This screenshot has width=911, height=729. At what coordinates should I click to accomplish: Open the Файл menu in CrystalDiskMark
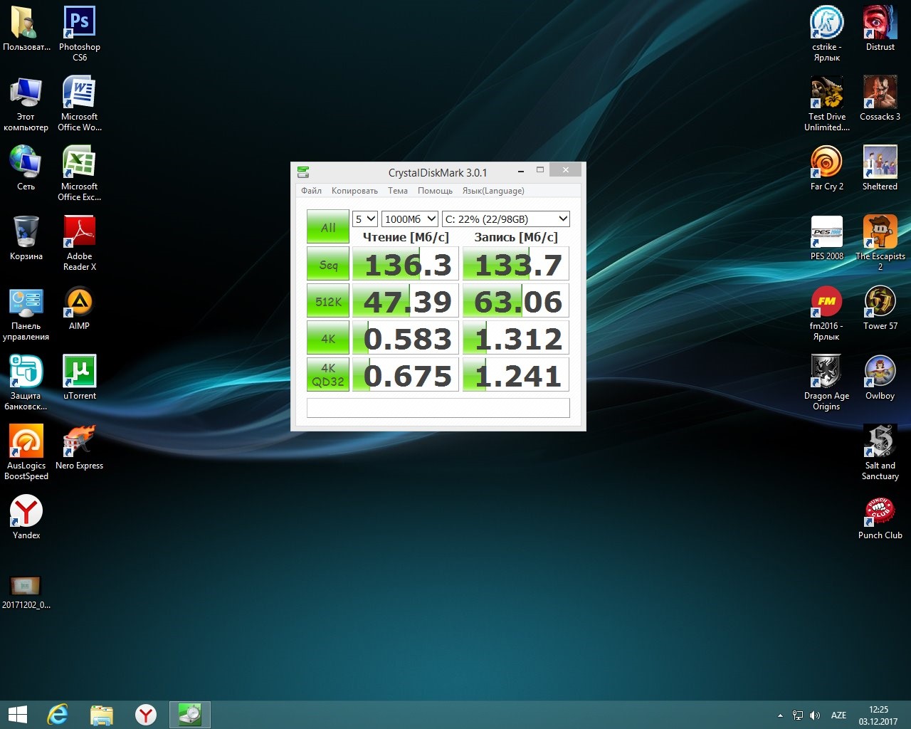click(311, 191)
